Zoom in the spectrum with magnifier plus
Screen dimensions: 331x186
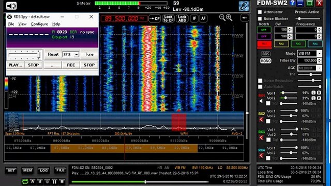[229, 18]
